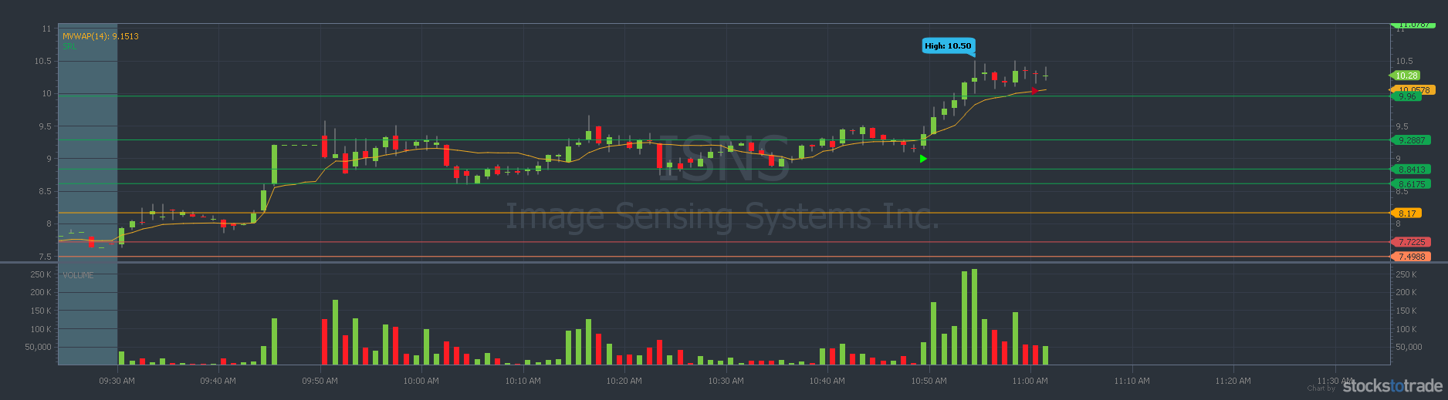Select the 9.96 support level tag
Viewport: 1448px width, 400px height.
1406,97
